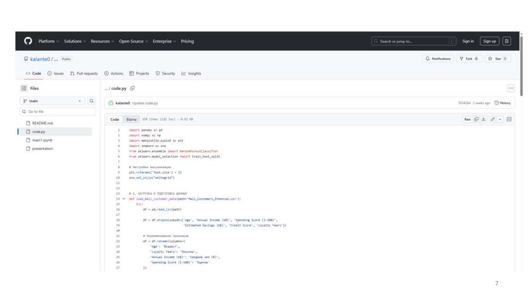
Task: Expand more edit options arrow
Action: click(500, 119)
